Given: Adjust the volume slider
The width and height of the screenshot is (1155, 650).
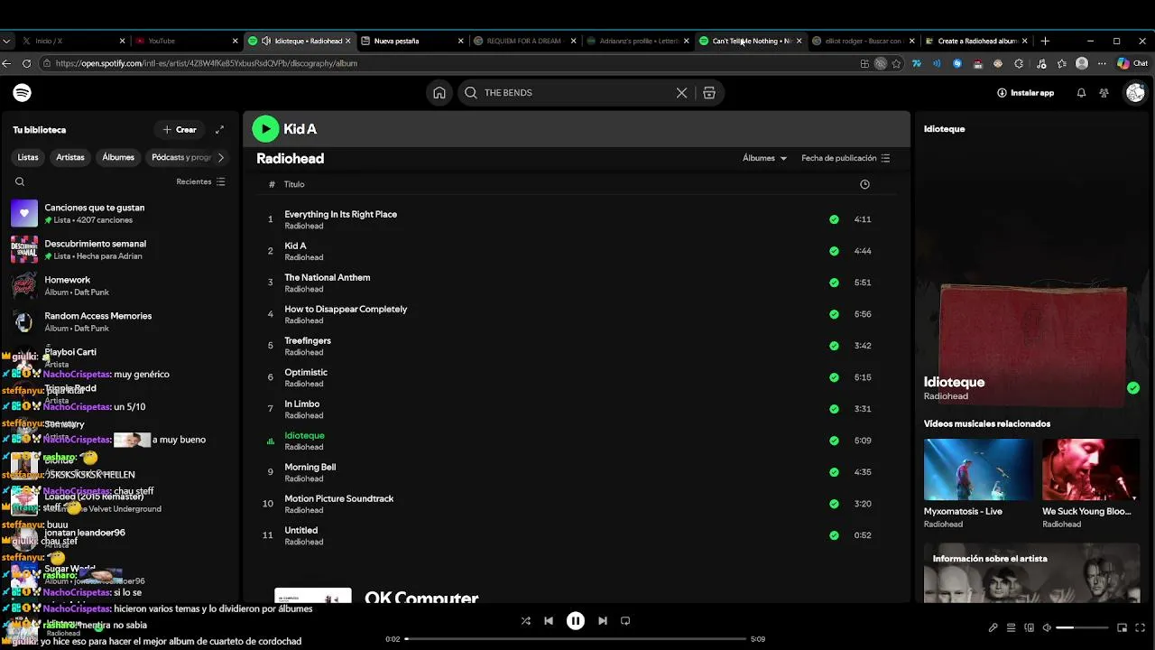Looking at the screenshot, I should pyautogui.click(x=1082, y=627).
